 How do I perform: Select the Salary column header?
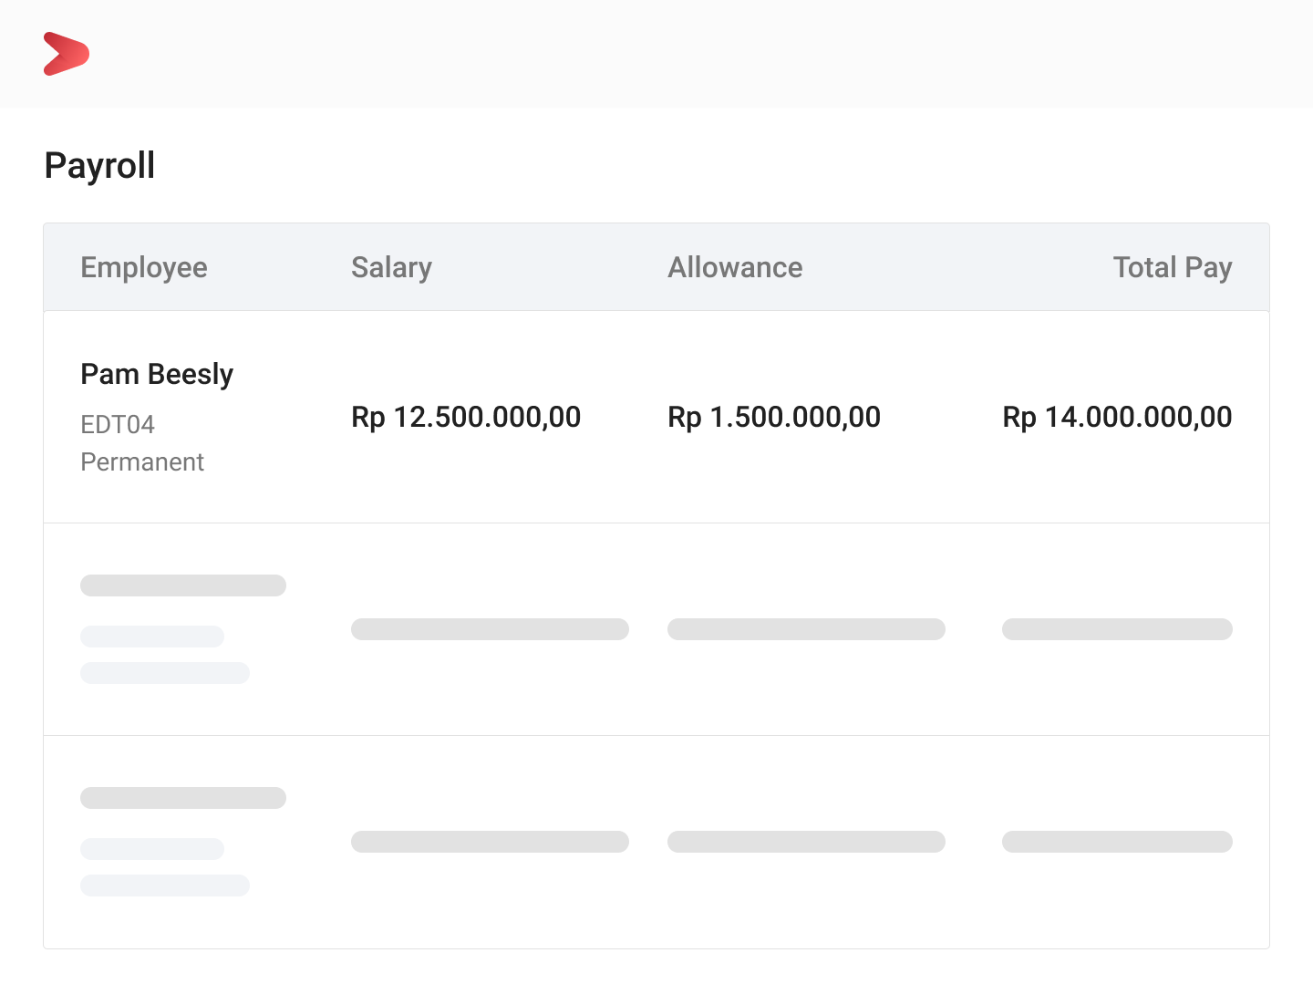click(391, 267)
